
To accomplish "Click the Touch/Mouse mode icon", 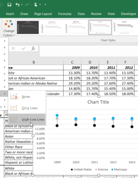I will pyautogui.click(x=36, y=4).
